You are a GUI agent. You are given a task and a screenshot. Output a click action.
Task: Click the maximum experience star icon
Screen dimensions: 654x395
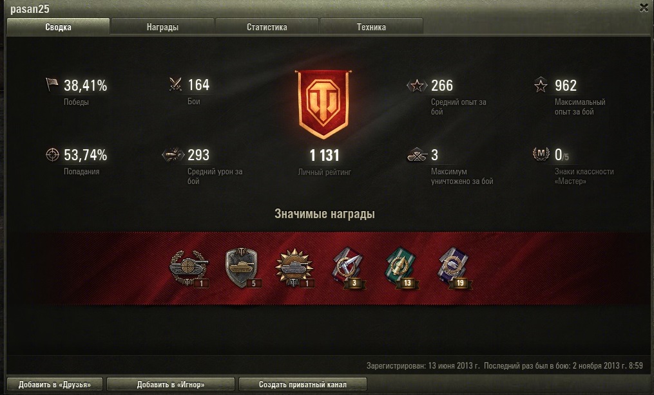point(541,84)
